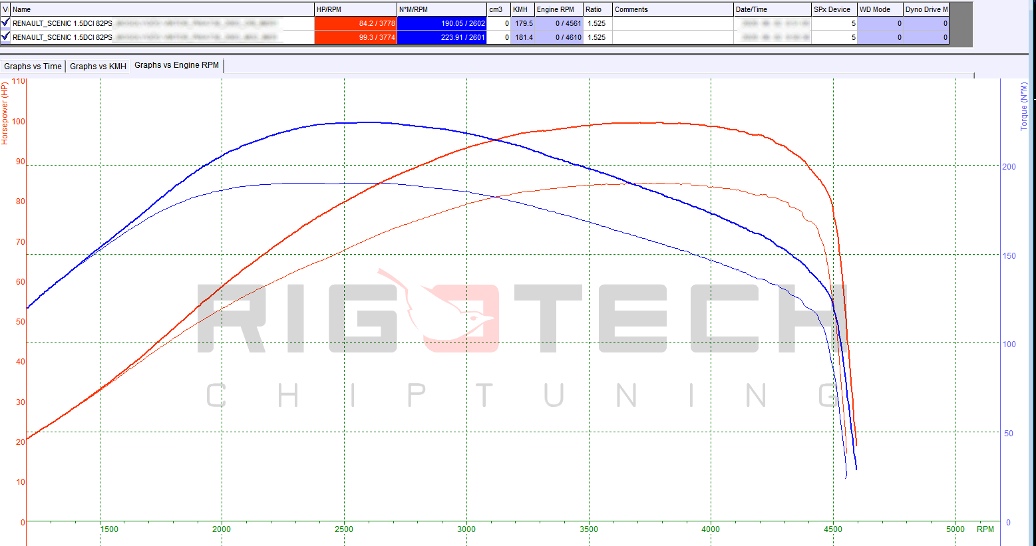Image resolution: width=1036 pixels, height=546 pixels.
Task: Uncheck the run with 84.2 / 3778 HP
Action: 5,23
